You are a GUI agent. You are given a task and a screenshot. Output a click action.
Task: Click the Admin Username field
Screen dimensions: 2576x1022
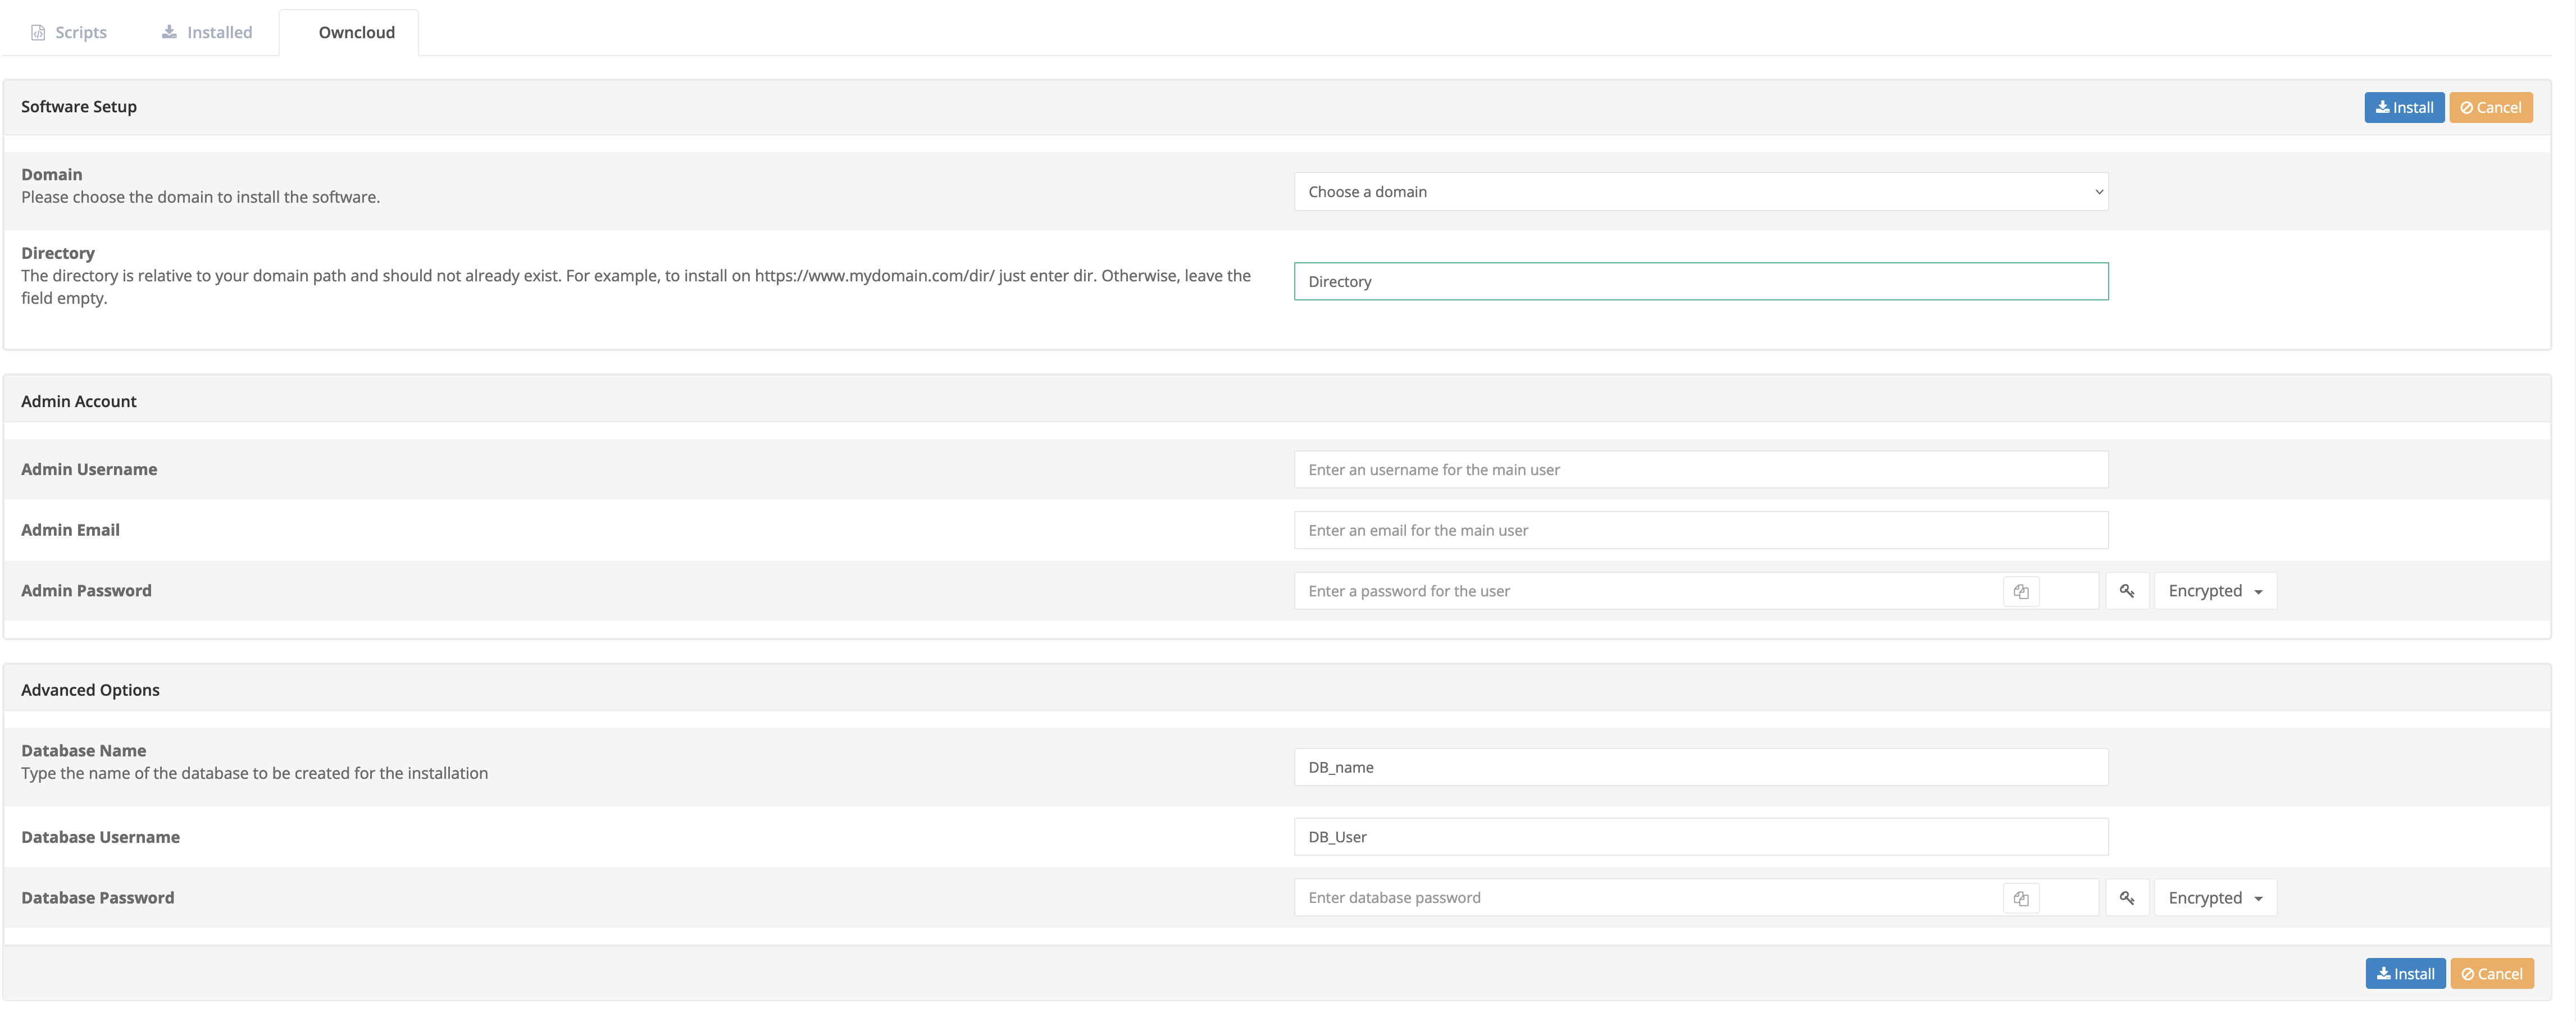(x=1700, y=470)
